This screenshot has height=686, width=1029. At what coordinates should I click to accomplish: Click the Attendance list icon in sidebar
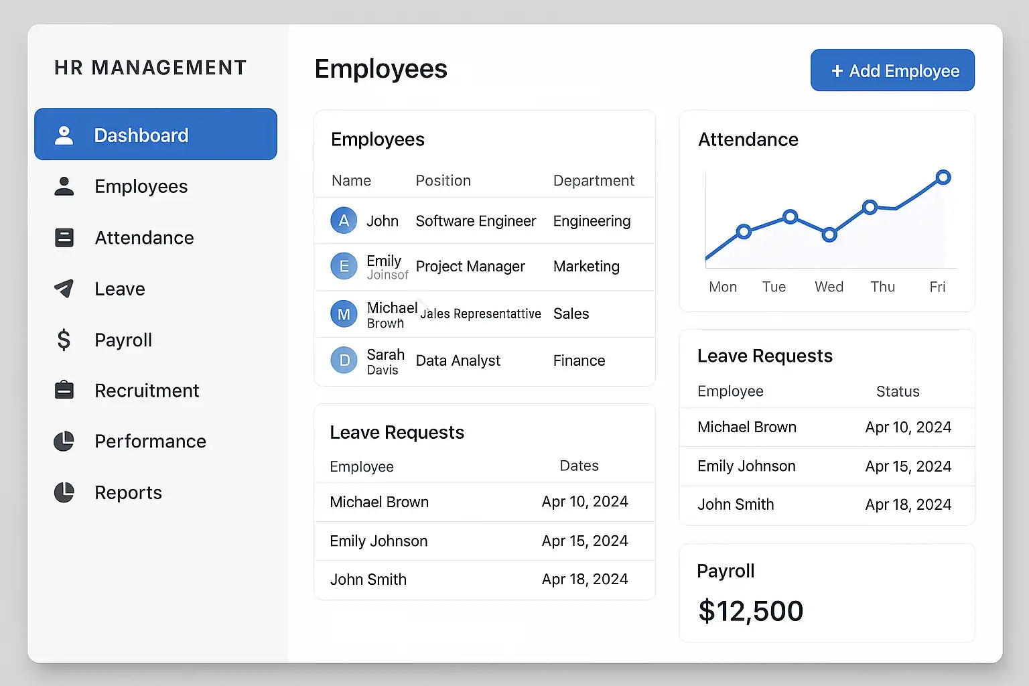tap(64, 238)
